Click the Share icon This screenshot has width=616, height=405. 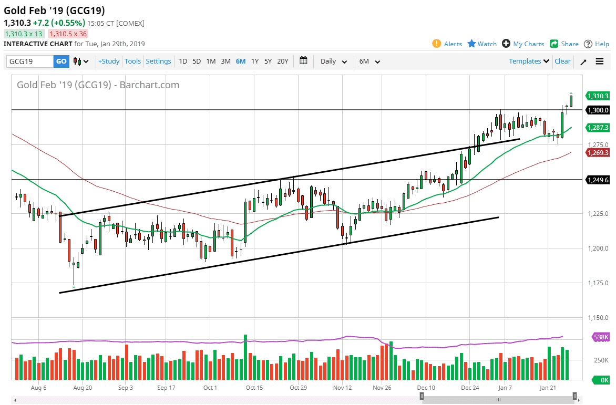[x=554, y=44]
